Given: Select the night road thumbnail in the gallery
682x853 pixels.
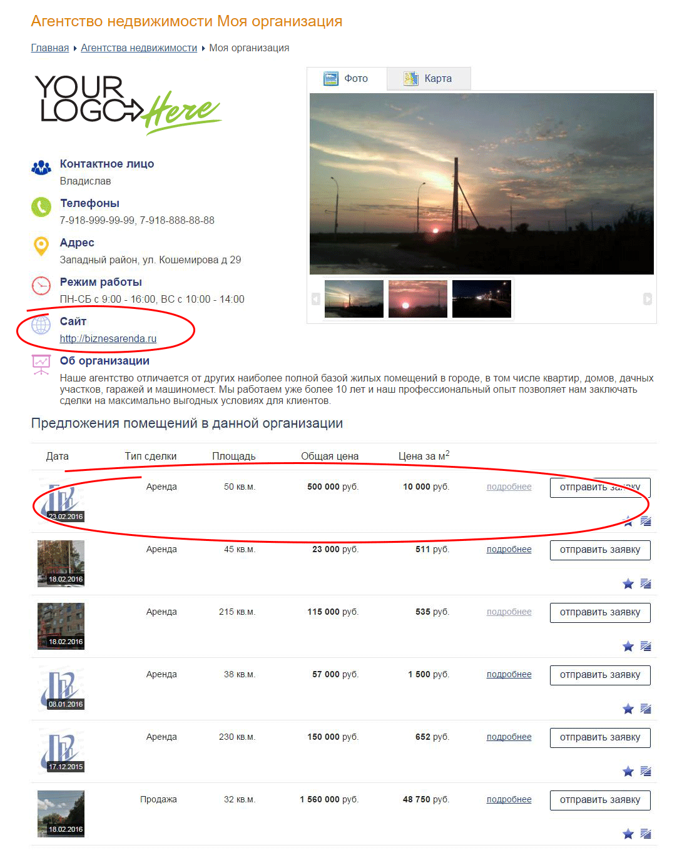Looking at the screenshot, I should click(481, 299).
